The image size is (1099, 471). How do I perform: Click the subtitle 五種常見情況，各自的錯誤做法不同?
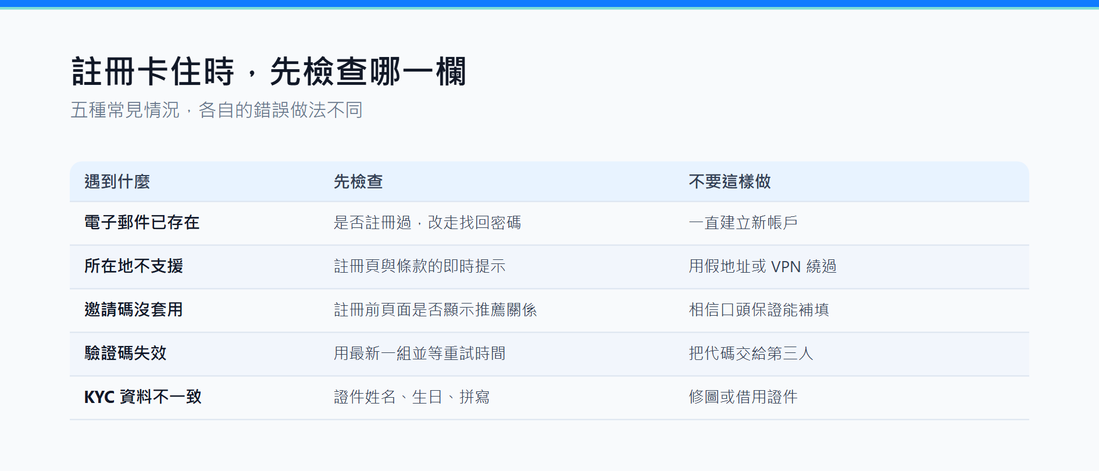point(216,110)
